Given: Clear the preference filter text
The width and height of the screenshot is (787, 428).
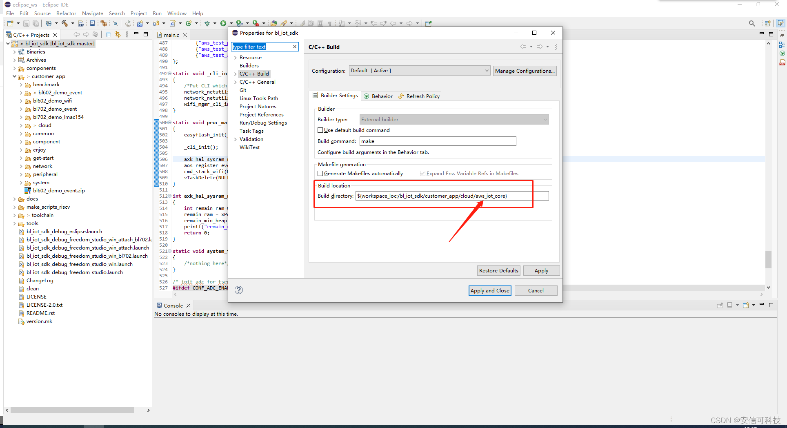Looking at the screenshot, I should pos(295,47).
